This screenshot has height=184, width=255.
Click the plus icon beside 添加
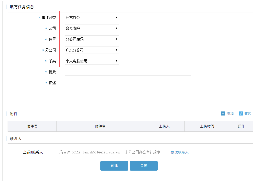click(x=223, y=113)
